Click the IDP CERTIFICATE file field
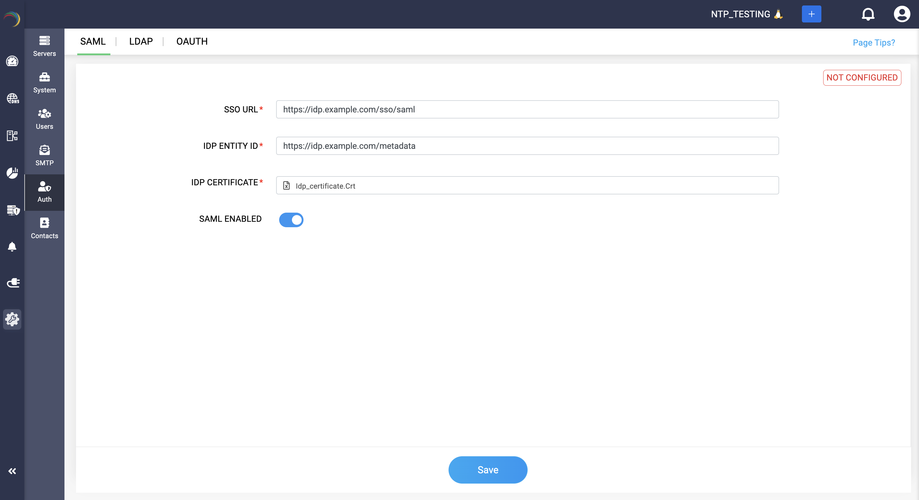The height and width of the screenshot is (500, 919). point(527,186)
